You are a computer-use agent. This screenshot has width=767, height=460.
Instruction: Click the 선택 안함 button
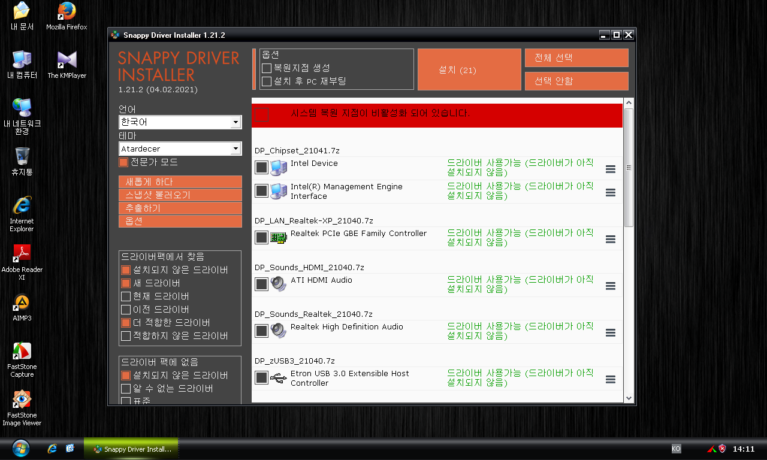click(576, 81)
